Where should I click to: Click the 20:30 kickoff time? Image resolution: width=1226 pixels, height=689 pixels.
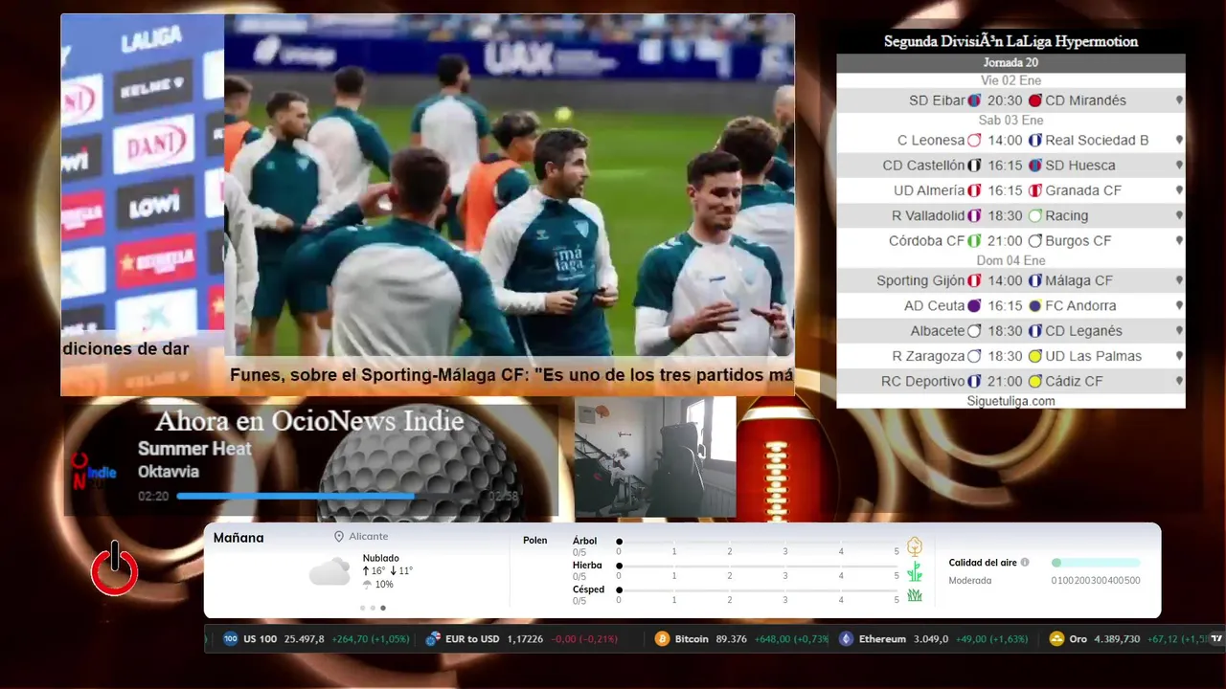coord(1005,100)
